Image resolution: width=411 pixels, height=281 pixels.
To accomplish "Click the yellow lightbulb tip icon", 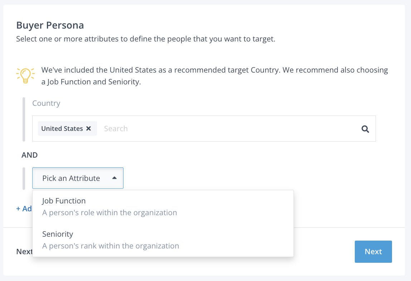I will click(x=25, y=75).
